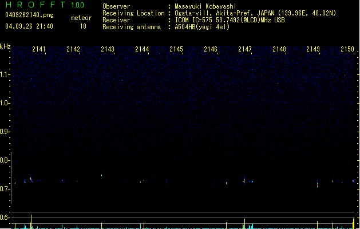
Task: Click the meteor count label
Action: pyautogui.click(x=81, y=18)
